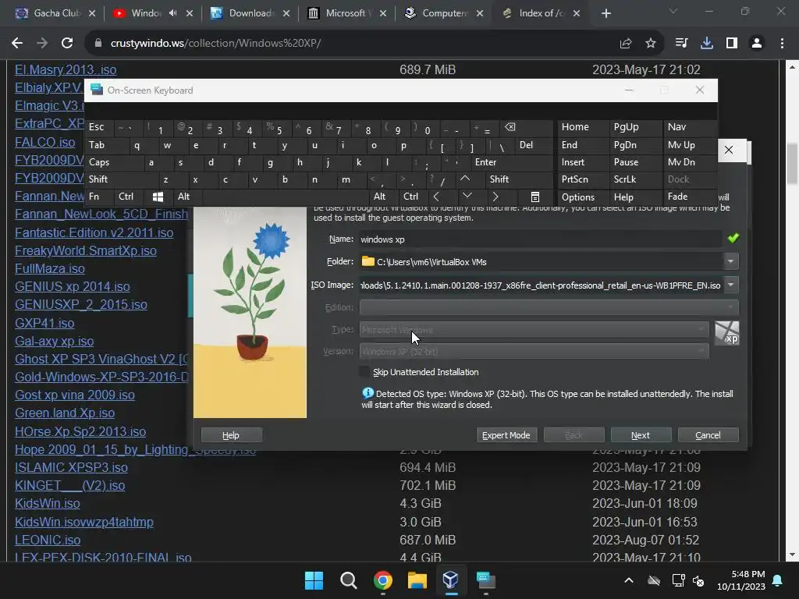The height and width of the screenshot is (599, 799).
Task: Click the right arrow key on On-Screen Keyboard
Action: point(495,197)
